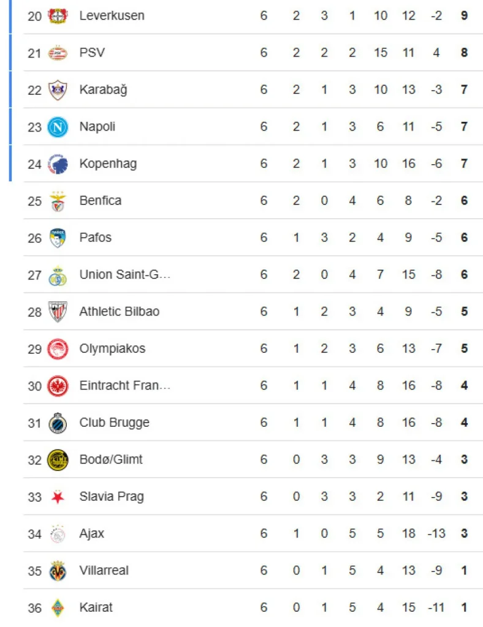Click rank number 36 in the standings
The image size is (483, 627).
pyautogui.click(x=34, y=608)
